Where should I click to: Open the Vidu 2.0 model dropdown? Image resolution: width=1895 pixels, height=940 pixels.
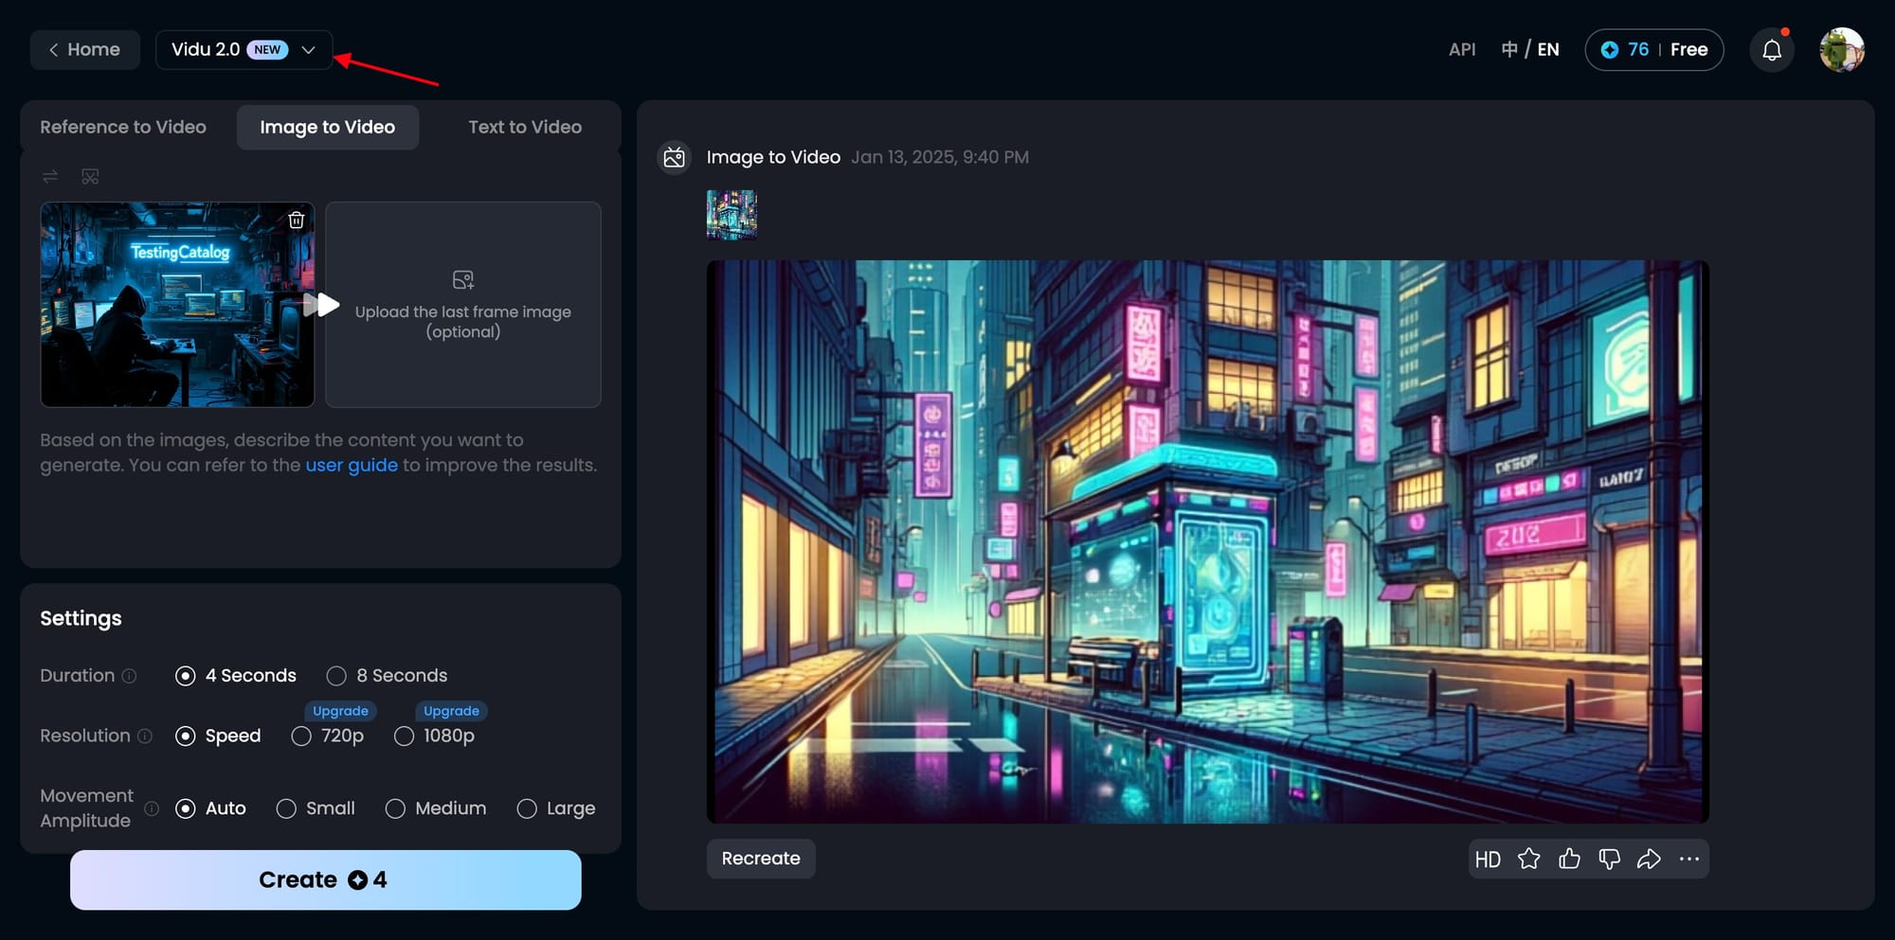tap(244, 49)
